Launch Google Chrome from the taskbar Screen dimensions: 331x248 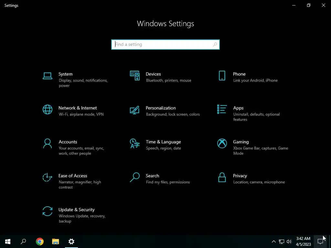click(40, 242)
